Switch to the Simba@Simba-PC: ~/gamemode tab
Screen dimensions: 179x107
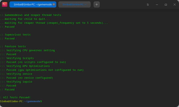tap(33, 4)
